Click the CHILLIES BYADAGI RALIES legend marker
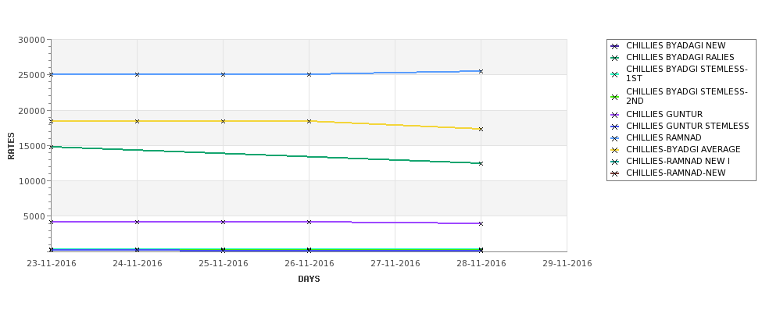This screenshot has width=762, height=335. coord(615,59)
